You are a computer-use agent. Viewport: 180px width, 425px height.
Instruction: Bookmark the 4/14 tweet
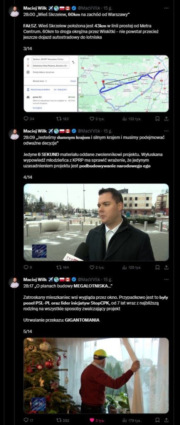[x=158, y=267]
